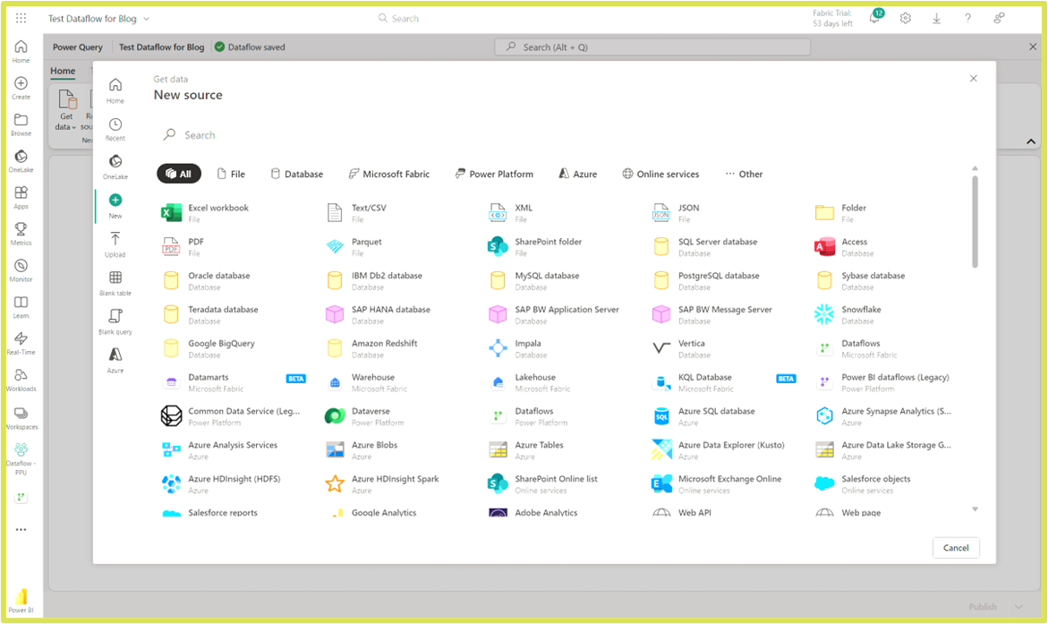Open Metrics in left navigation
1048x624 pixels.
[x=21, y=234]
